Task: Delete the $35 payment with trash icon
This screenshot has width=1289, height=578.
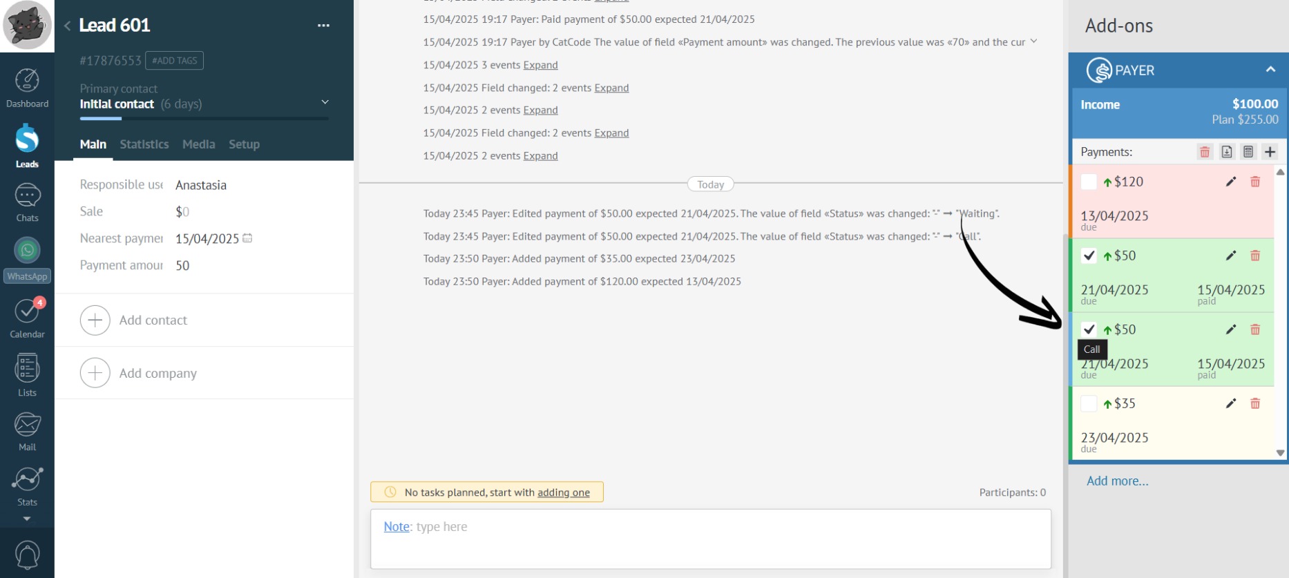Action: (1255, 403)
